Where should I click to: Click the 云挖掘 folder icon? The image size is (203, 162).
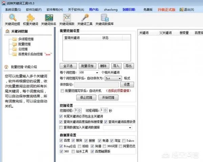15,49
